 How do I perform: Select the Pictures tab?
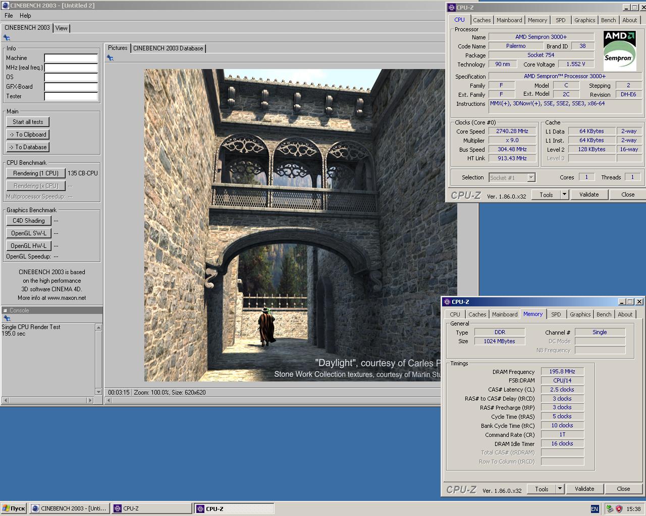point(118,48)
